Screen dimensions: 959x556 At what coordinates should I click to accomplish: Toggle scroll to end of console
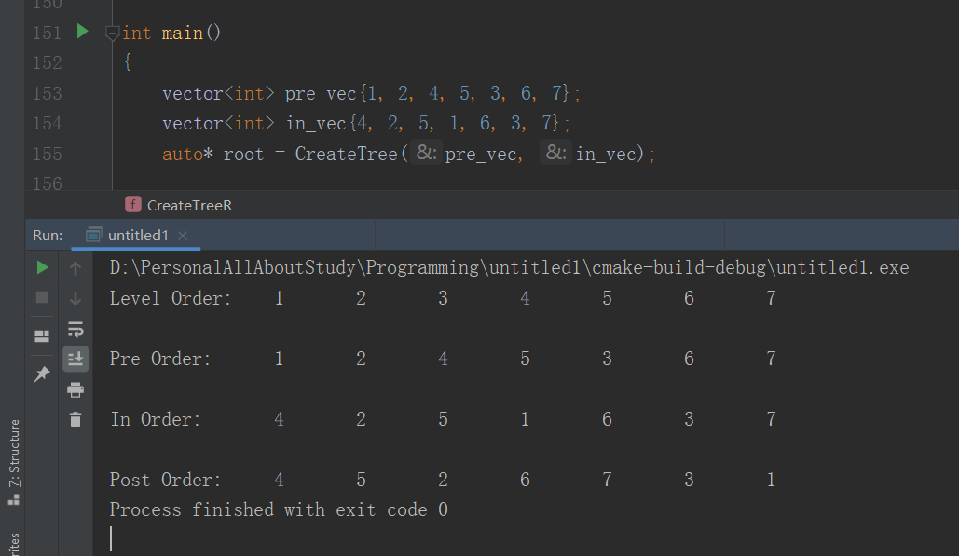click(x=75, y=359)
